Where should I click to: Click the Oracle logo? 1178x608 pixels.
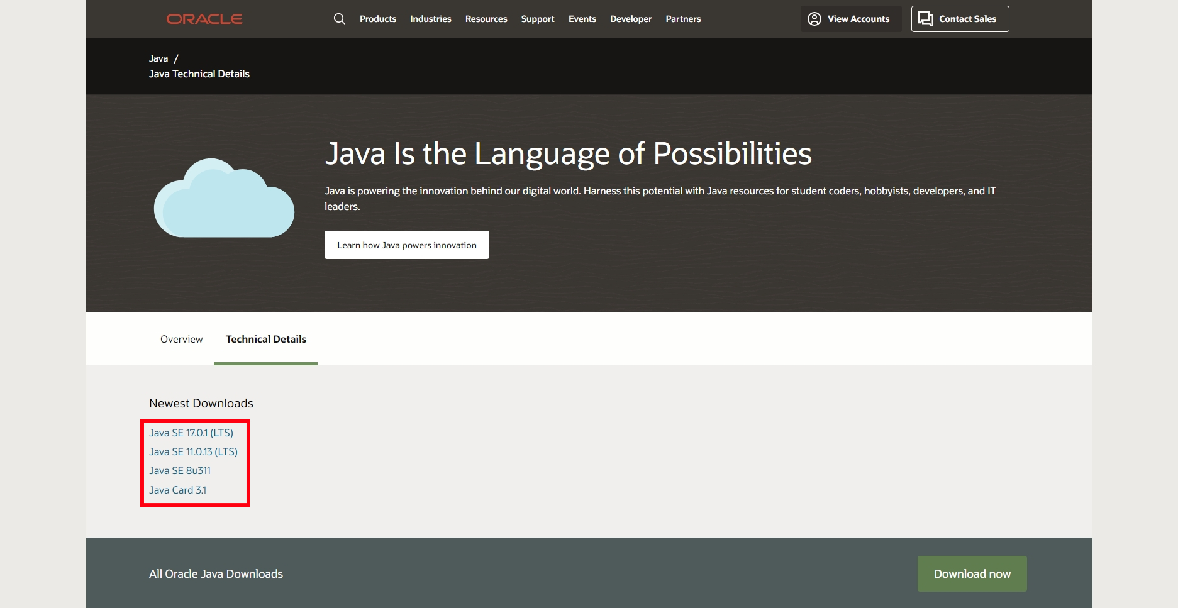click(204, 19)
